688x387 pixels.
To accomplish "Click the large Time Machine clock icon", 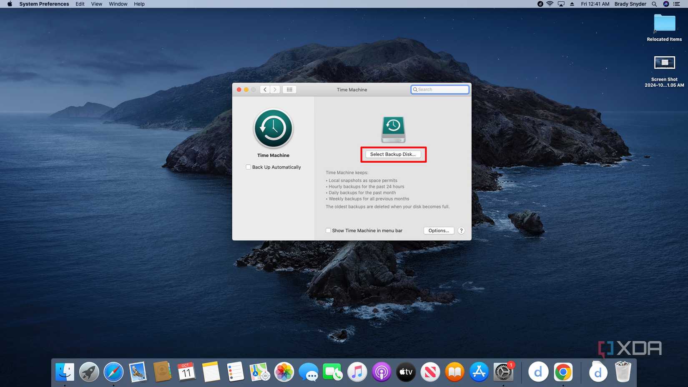I will click(x=274, y=128).
